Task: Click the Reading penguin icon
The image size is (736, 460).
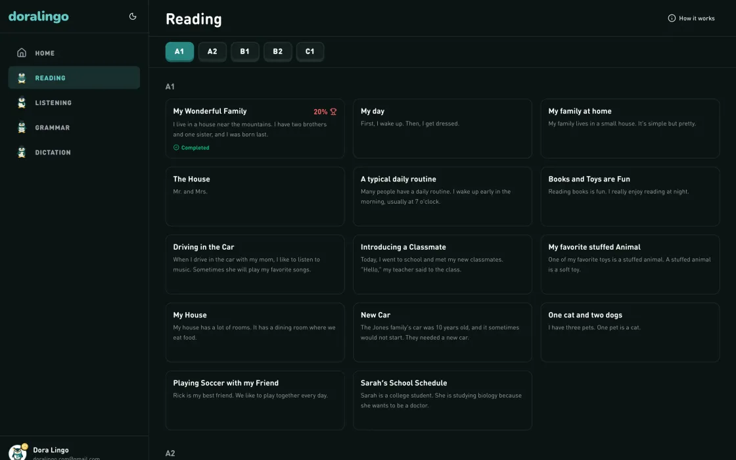Action: click(22, 78)
